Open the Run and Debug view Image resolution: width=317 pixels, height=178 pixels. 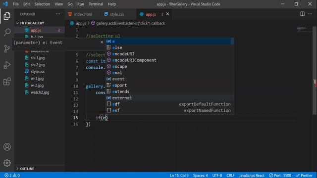coord(7,65)
